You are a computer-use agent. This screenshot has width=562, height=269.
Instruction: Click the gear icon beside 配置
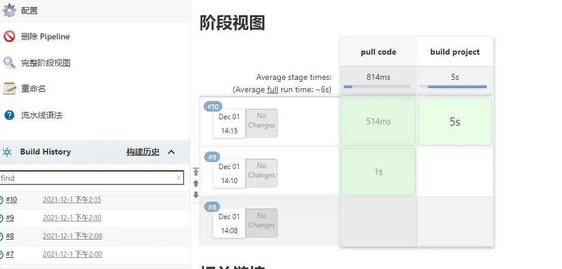(x=9, y=11)
